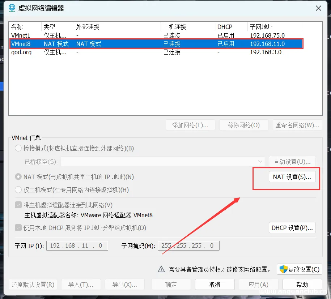Open the 已桥接至 dropdown list
The width and height of the screenshot is (331, 299).
click(259, 161)
